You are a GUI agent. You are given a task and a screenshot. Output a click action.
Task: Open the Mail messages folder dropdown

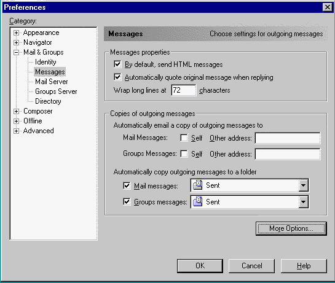tap(303, 185)
